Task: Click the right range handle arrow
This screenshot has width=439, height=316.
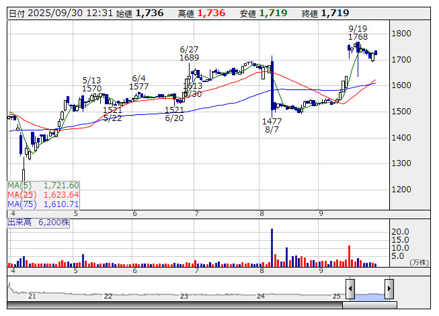Action: coord(389,288)
